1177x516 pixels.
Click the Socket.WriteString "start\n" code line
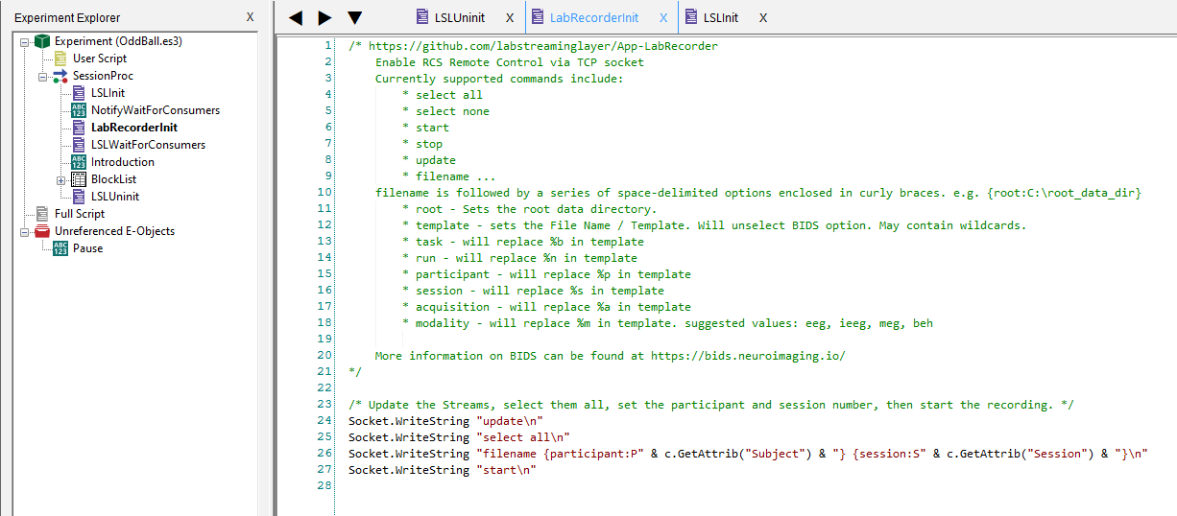pyautogui.click(x=443, y=470)
